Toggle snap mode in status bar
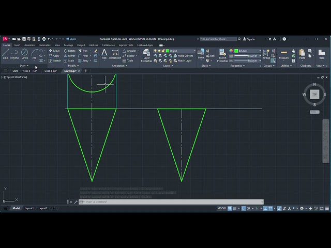Screen dimensions: 331x248 click(x=235, y=208)
